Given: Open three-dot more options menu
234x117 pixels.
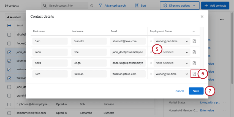Looking at the screenshot, I should click(x=222, y=19).
